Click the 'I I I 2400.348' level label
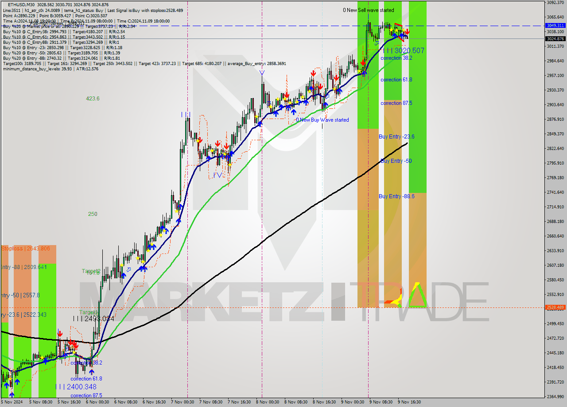 [76, 387]
